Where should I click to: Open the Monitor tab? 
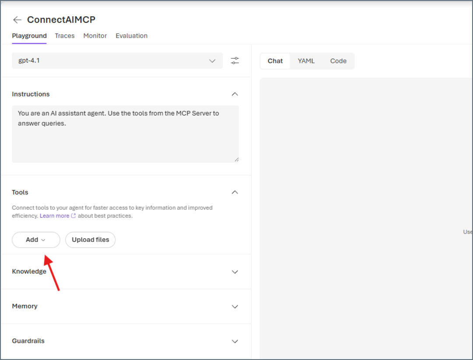95,36
